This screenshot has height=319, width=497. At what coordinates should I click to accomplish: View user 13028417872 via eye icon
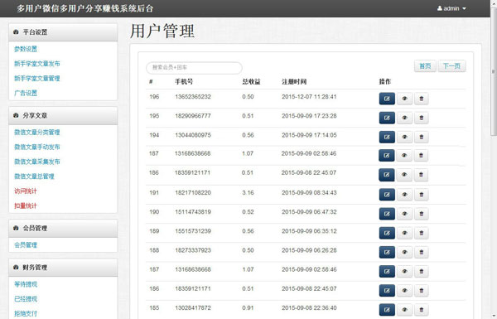coord(404,310)
